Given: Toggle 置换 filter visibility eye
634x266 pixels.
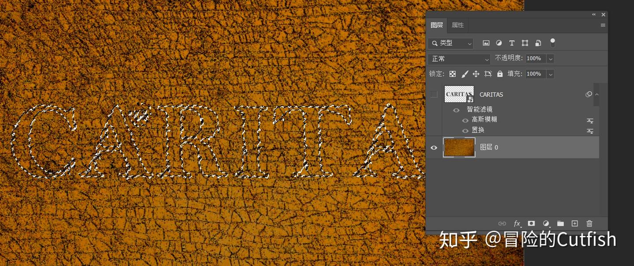Looking at the screenshot, I should point(465,131).
